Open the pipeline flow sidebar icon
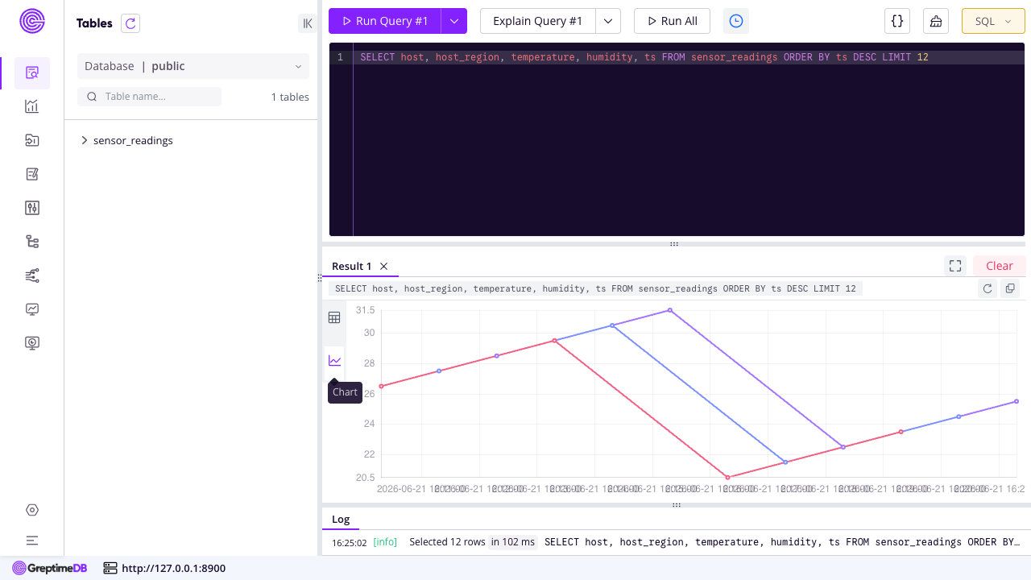1031x580 pixels. [x=32, y=275]
